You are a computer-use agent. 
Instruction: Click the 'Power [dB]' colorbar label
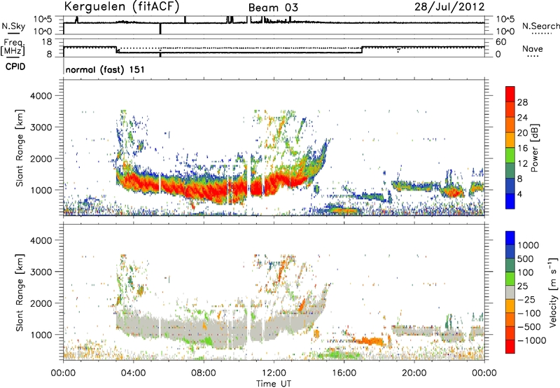[535, 148]
